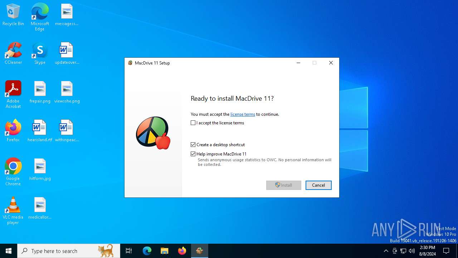Click the MacDrive Setup taskbar button
458x258 pixels.
(200, 251)
